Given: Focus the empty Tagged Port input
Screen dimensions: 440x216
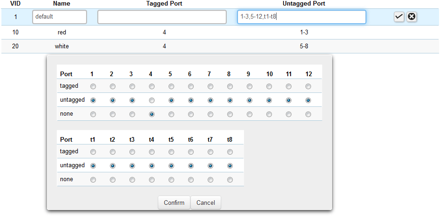Looking at the screenshot, I should (x=162, y=17).
